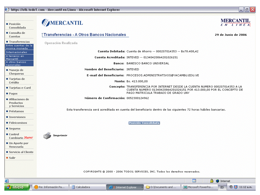
Task: Click the Internet zone globe icon
Action: click(x=217, y=181)
